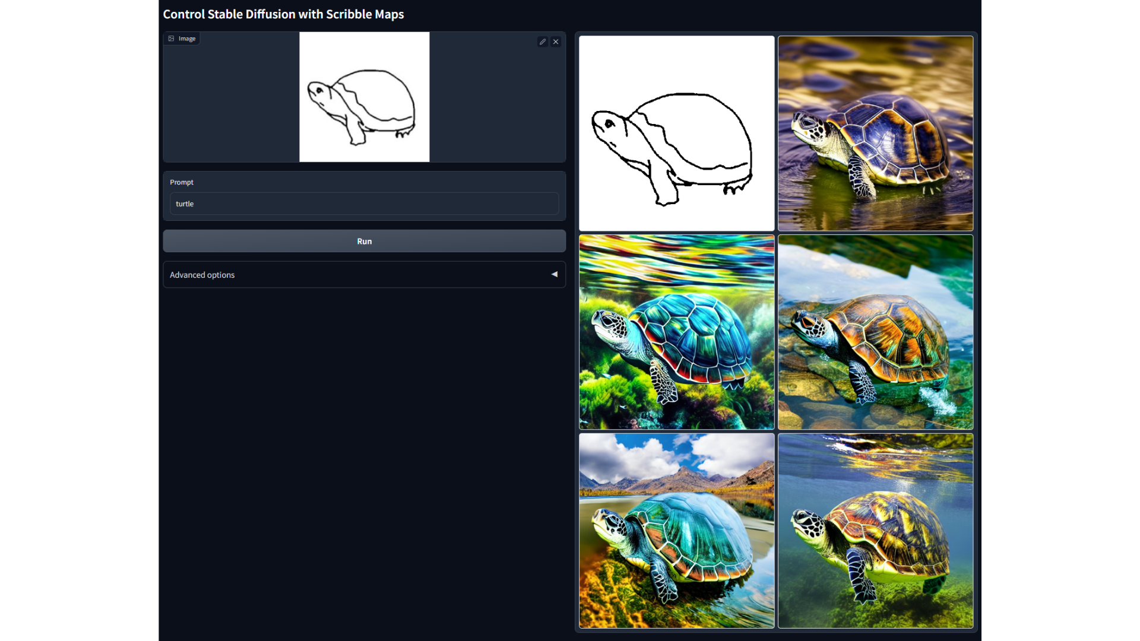Select the turtle with mountains background image
This screenshot has width=1140, height=641.
coord(676,531)
